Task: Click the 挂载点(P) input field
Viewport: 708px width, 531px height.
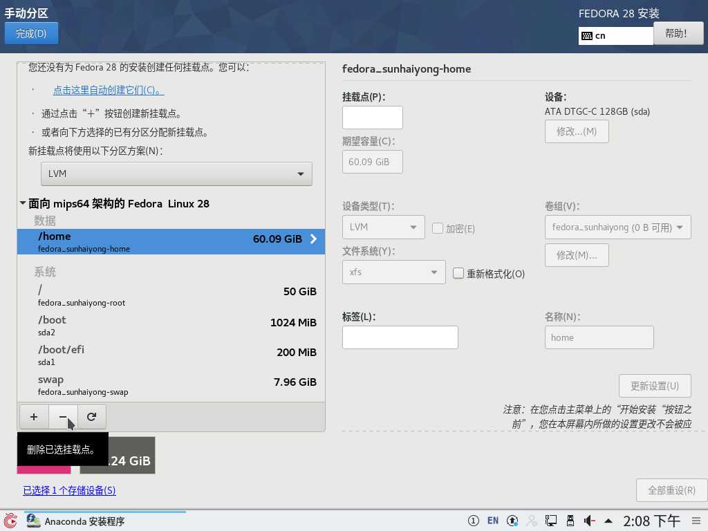Action: pos(373,118)
